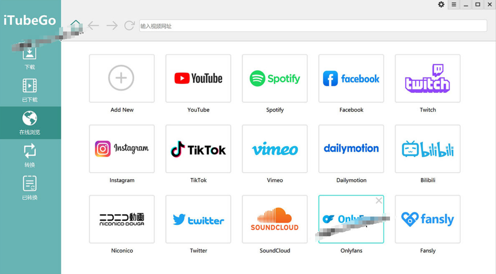Open the hamburger menu in title bar
Image resolution: width=496 pixels, height=274 pixels.
[454, 5]
